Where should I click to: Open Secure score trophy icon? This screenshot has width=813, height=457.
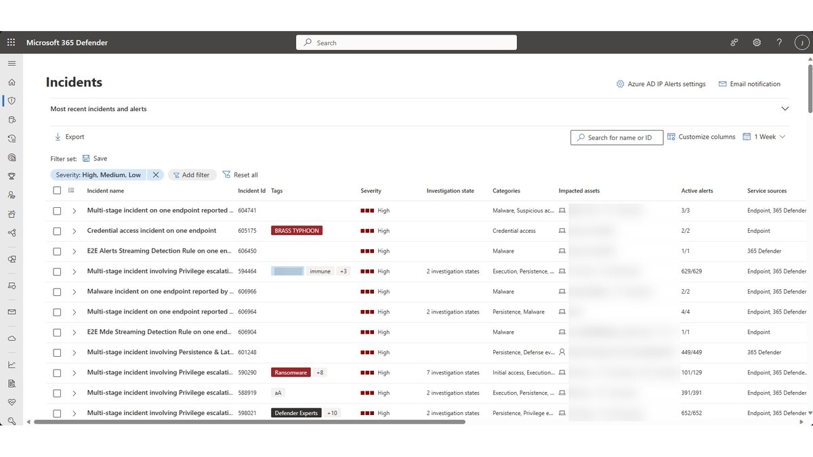12,176
